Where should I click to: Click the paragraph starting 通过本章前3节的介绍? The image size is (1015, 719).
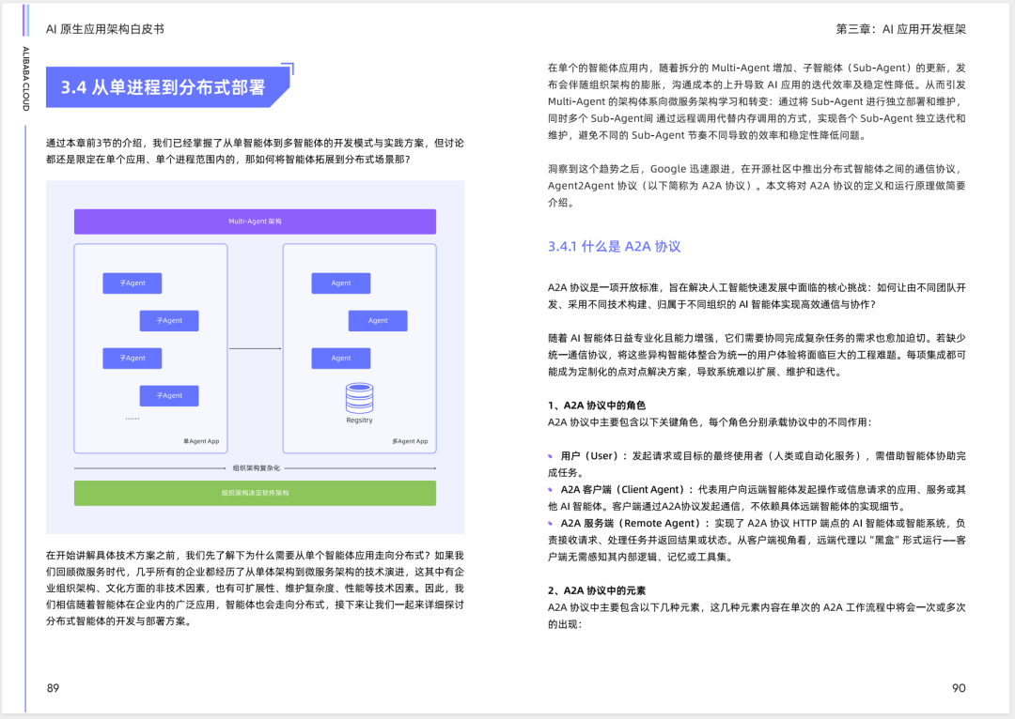(255, 151)
